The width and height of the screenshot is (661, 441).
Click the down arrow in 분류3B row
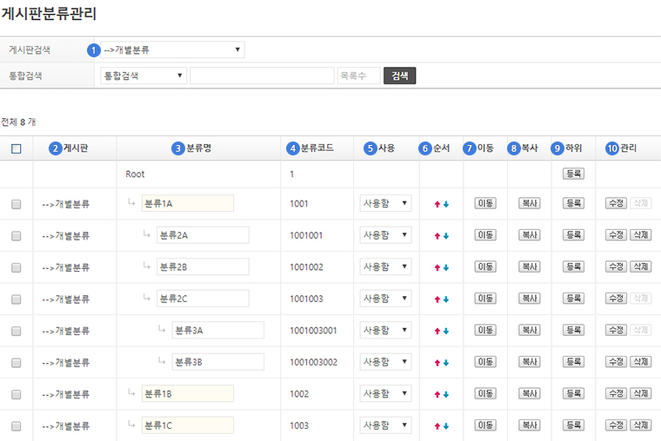coord(446,363)
